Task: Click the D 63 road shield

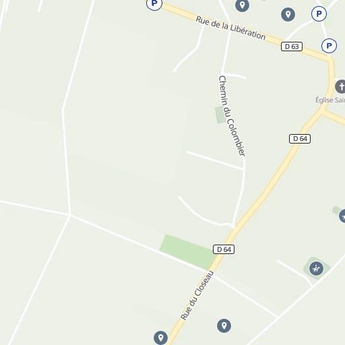Action: (x=292, y=46)
